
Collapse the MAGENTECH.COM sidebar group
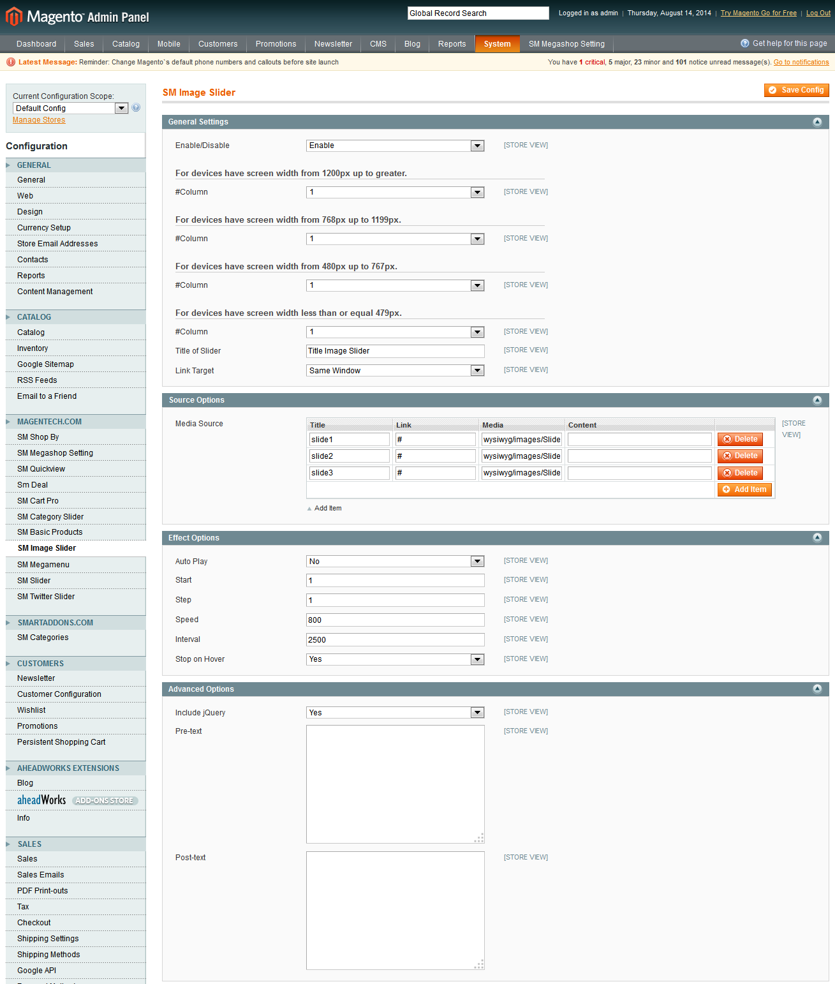click(75, 422)
